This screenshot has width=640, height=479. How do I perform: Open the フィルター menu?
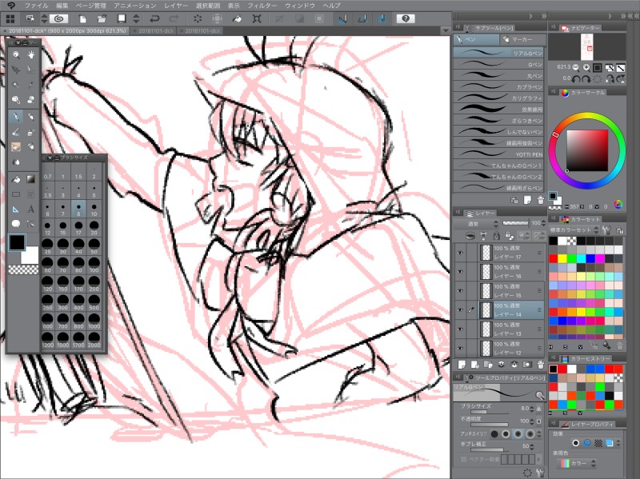click(262, 6)
